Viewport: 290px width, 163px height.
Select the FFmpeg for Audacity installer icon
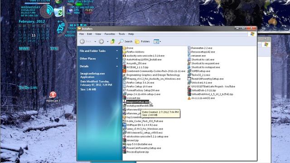point(125,79)
